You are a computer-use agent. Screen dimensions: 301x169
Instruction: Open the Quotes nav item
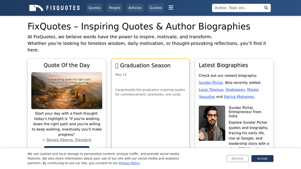[x=95, y=8]
